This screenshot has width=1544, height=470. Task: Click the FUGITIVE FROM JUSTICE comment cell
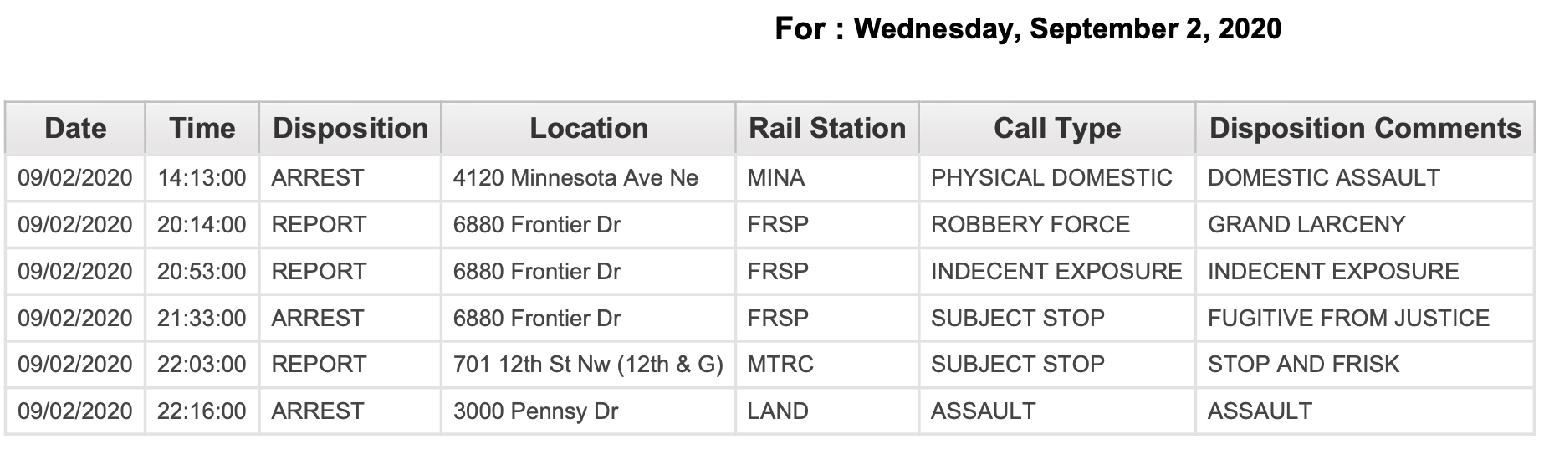(x=1365, y=319)
